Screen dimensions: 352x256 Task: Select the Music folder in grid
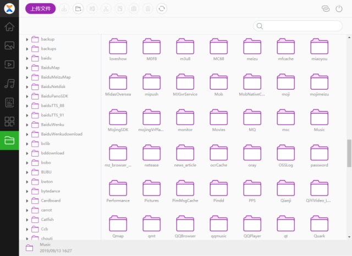[319, 121]
